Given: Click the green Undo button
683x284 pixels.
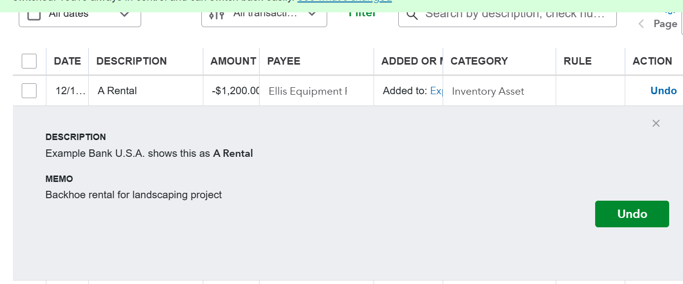Looking at the screenshot, I should pos(632,214).
